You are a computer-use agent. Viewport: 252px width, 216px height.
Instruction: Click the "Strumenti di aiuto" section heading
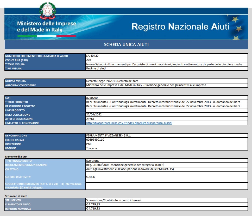click(x=16, y=196)
